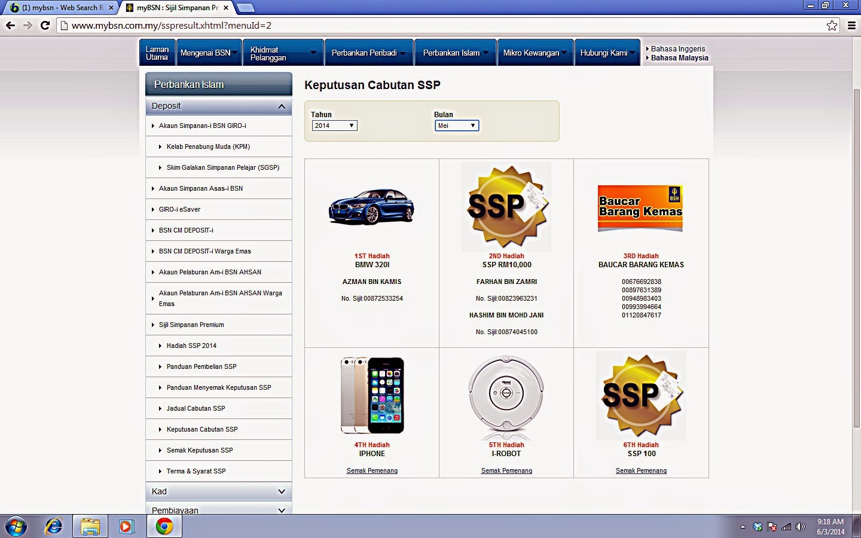Viewport: 861px width, 538px height.
Task: Click the taskbar clock showing 9:18 AM
Action: (831, 527)
